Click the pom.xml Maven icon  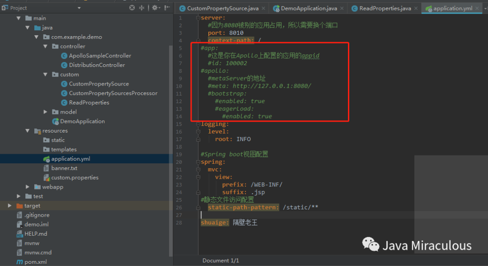coord(19,261)
